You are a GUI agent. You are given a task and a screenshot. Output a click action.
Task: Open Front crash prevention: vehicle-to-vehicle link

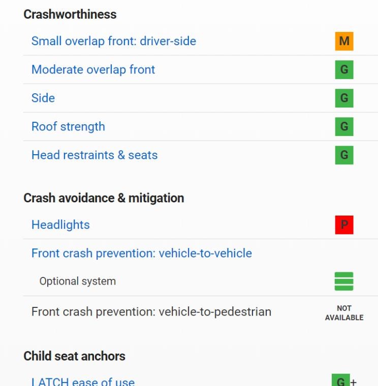click(142, 253)
